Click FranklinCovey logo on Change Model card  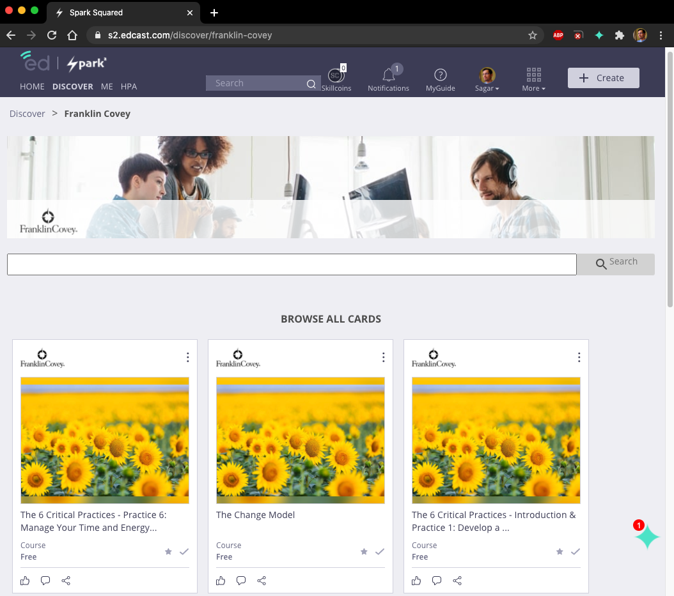click(238, 358)
